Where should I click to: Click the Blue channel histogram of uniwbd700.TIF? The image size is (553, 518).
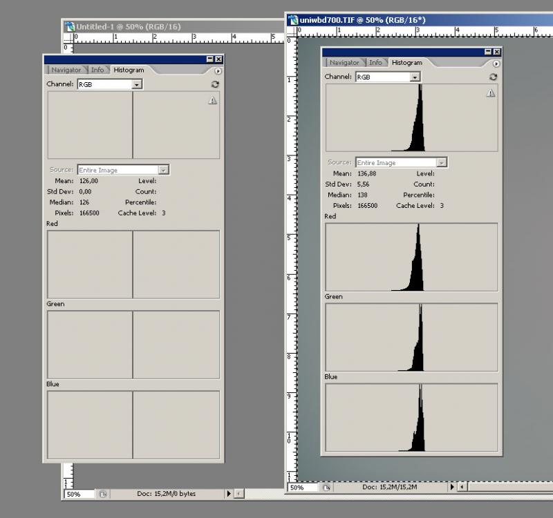point(411,417)
